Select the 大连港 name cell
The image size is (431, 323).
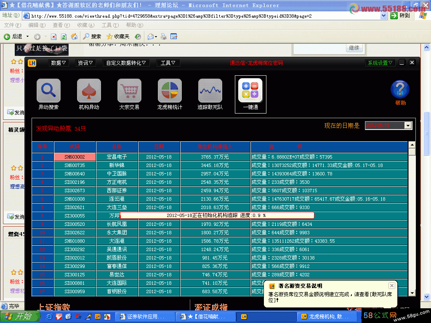click(117, 241)
